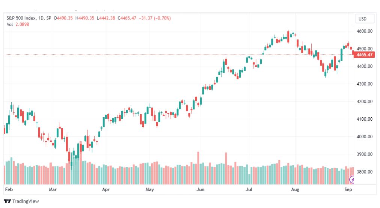Select the Vol 2.089B indicator label
Viewport: 380px width, 208px height.
tap(18, 24)
